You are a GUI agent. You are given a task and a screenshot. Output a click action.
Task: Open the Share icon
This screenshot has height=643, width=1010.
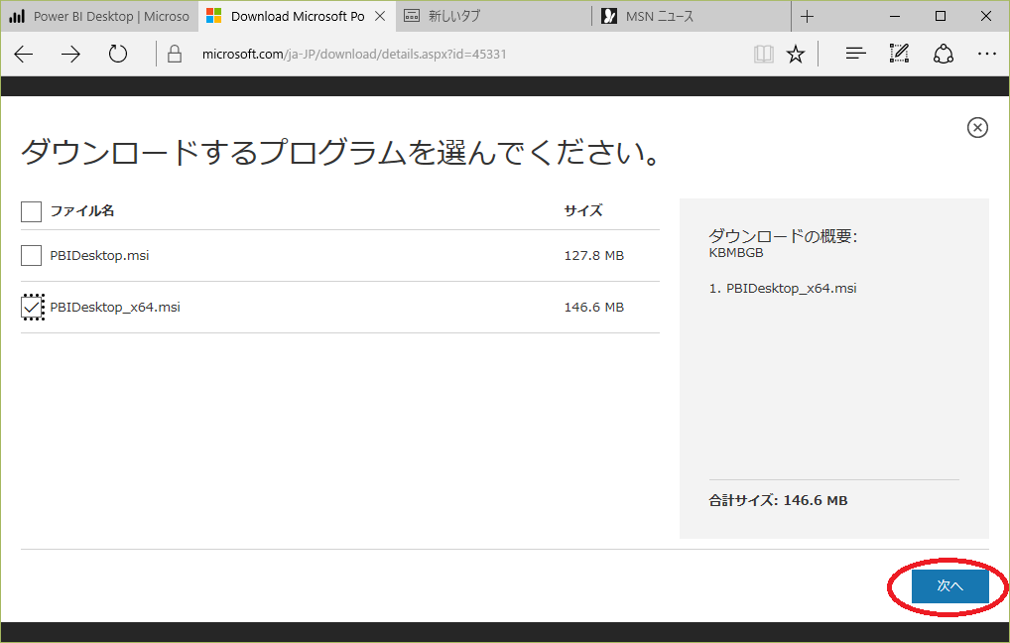tap(943, 55)
